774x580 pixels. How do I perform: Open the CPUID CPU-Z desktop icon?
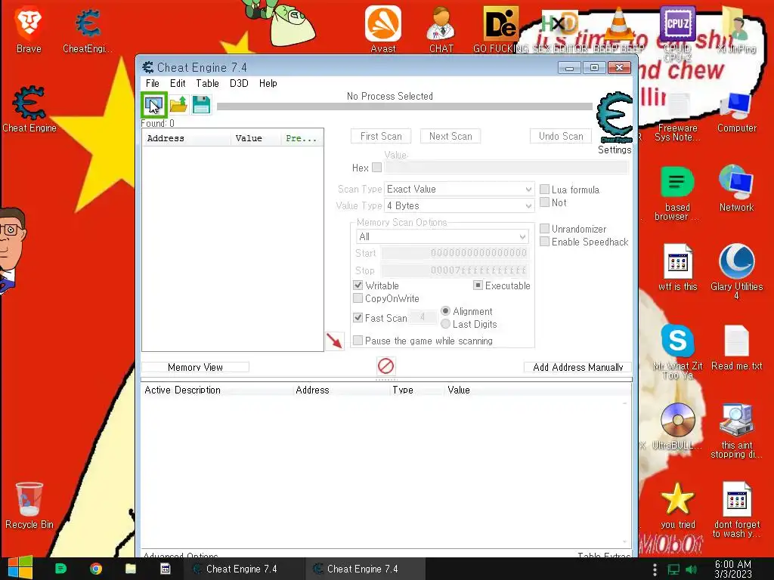677,33
